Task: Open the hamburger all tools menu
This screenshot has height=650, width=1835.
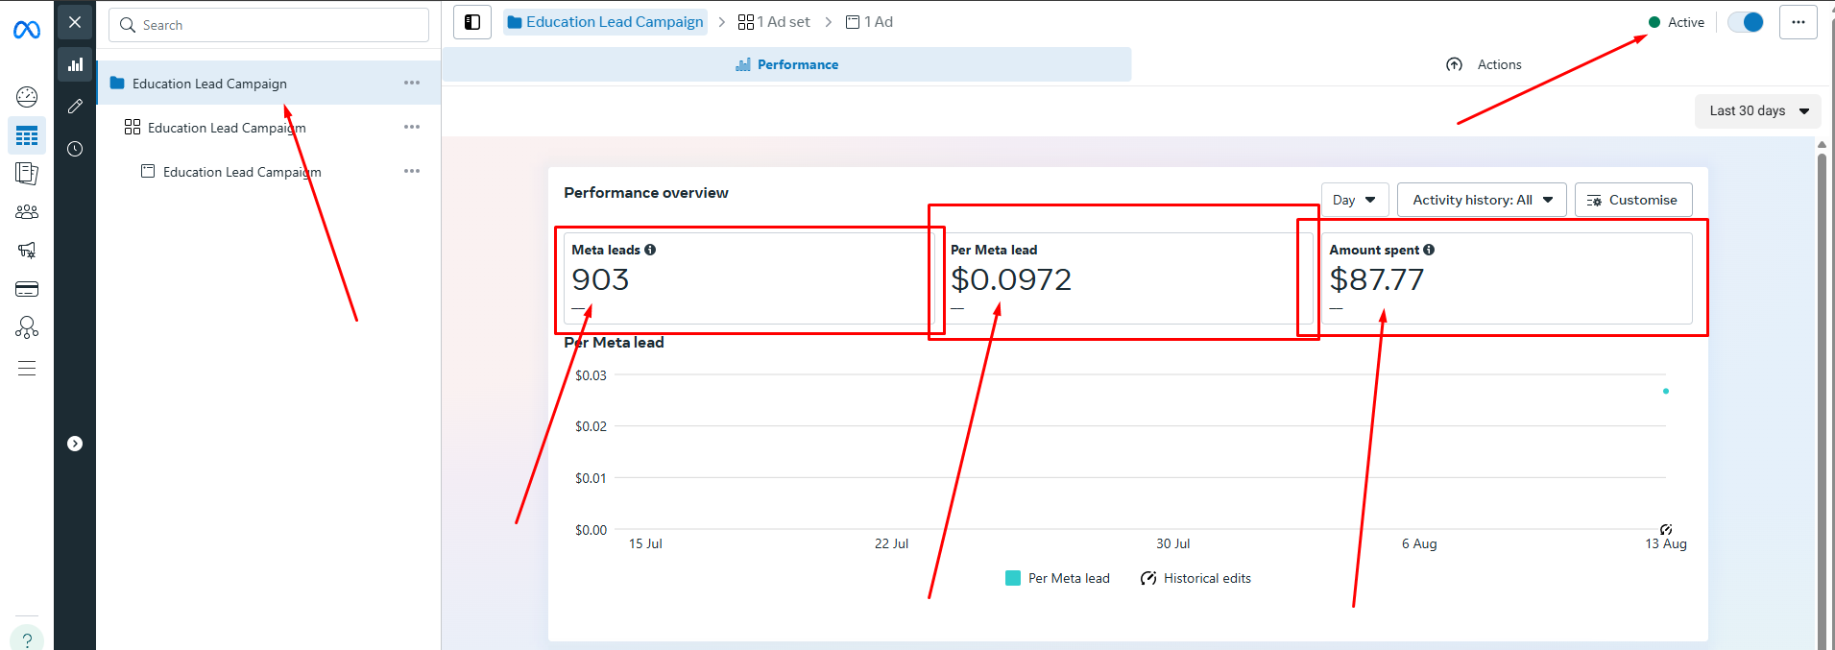Action: (27, 369)
